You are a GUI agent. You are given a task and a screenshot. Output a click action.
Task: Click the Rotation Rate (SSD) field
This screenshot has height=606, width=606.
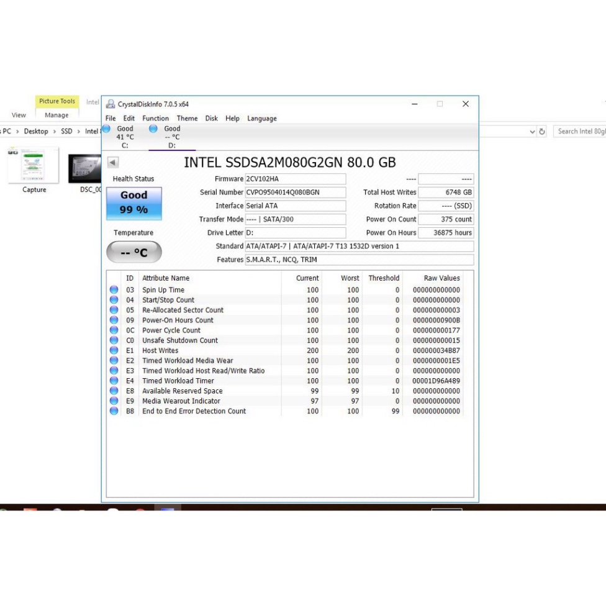tap(446, 206)
